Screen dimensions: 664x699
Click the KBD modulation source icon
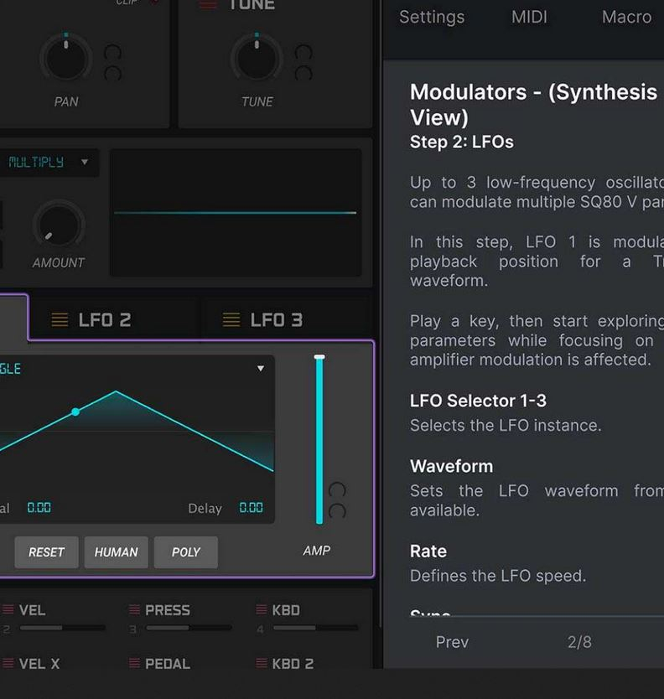262,609
